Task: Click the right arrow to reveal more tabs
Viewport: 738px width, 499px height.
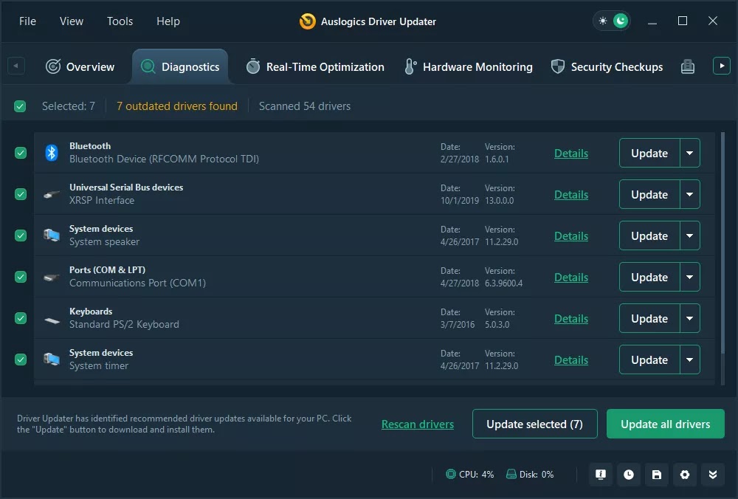Action: 721,65
